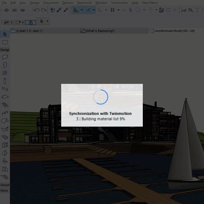The image size is (204, 204).
Task: Expand the marquee method flyout arrow
Action: (23, 23)
